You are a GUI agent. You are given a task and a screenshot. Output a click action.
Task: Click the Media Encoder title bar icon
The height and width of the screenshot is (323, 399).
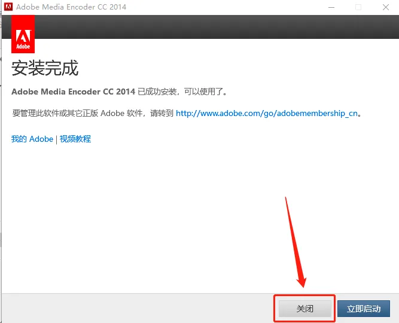click(x=8, y=7)
